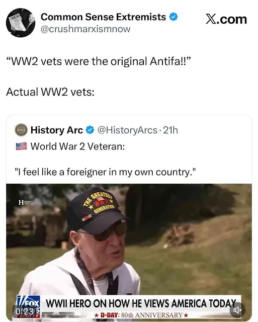Click the Fox News logo in video

click(x=28, y=303)
